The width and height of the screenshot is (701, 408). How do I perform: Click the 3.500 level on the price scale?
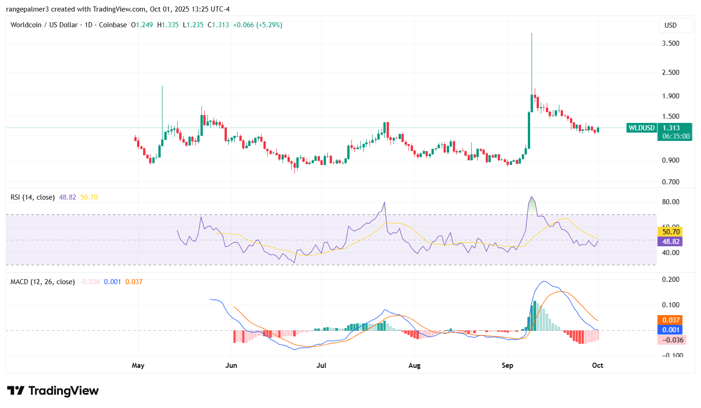[670, 43]
